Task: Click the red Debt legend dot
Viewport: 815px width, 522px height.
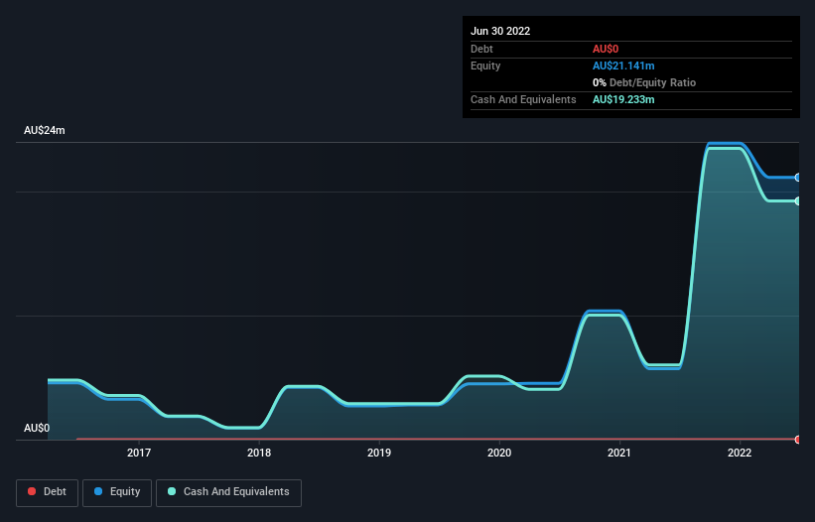Action: click(x=32, y=491)
